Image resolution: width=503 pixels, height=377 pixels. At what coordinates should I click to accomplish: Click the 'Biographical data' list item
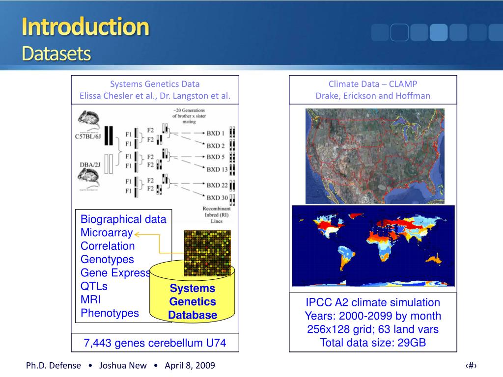[x=123, y=219]
